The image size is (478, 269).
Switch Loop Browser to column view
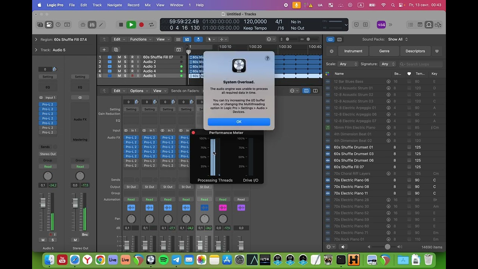(x=339, y=39)
